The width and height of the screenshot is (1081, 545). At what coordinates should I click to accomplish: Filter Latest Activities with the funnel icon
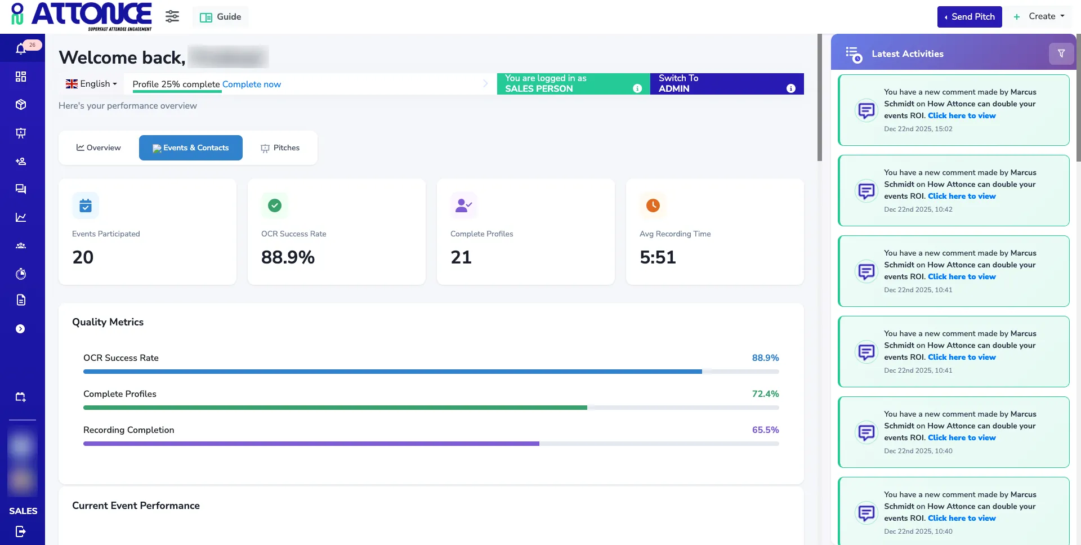1061,53
